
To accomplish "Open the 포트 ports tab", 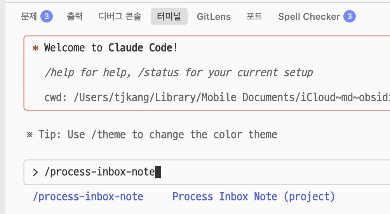I will tap(254, 16).
